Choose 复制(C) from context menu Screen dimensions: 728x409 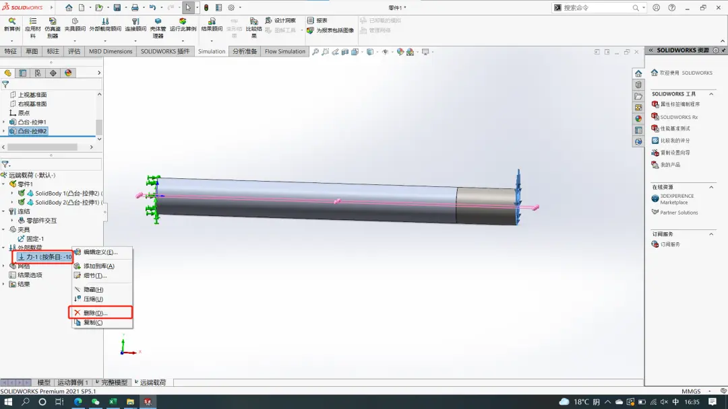93,322
